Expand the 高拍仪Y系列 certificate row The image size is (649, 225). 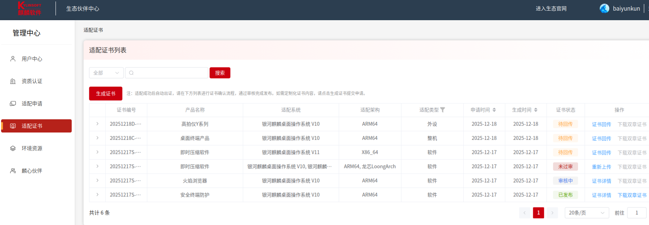click(97, 124)
